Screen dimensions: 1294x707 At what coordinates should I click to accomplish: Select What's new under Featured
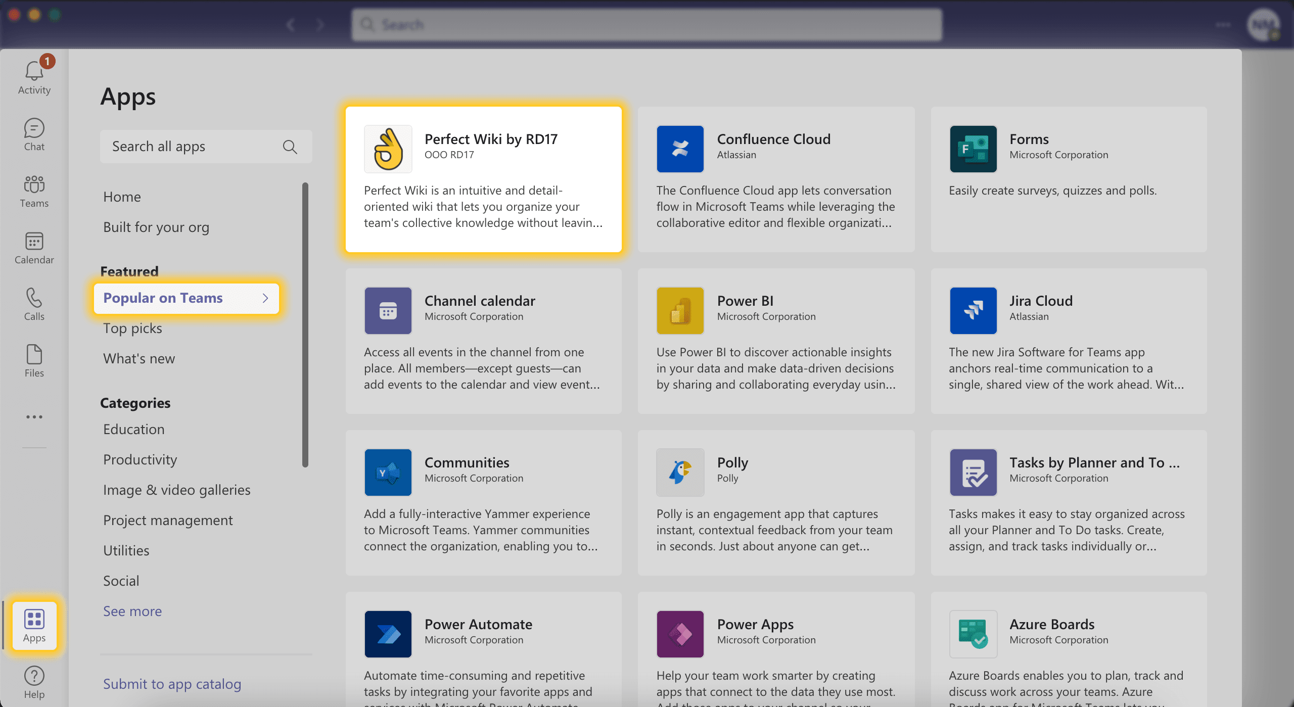139,359
